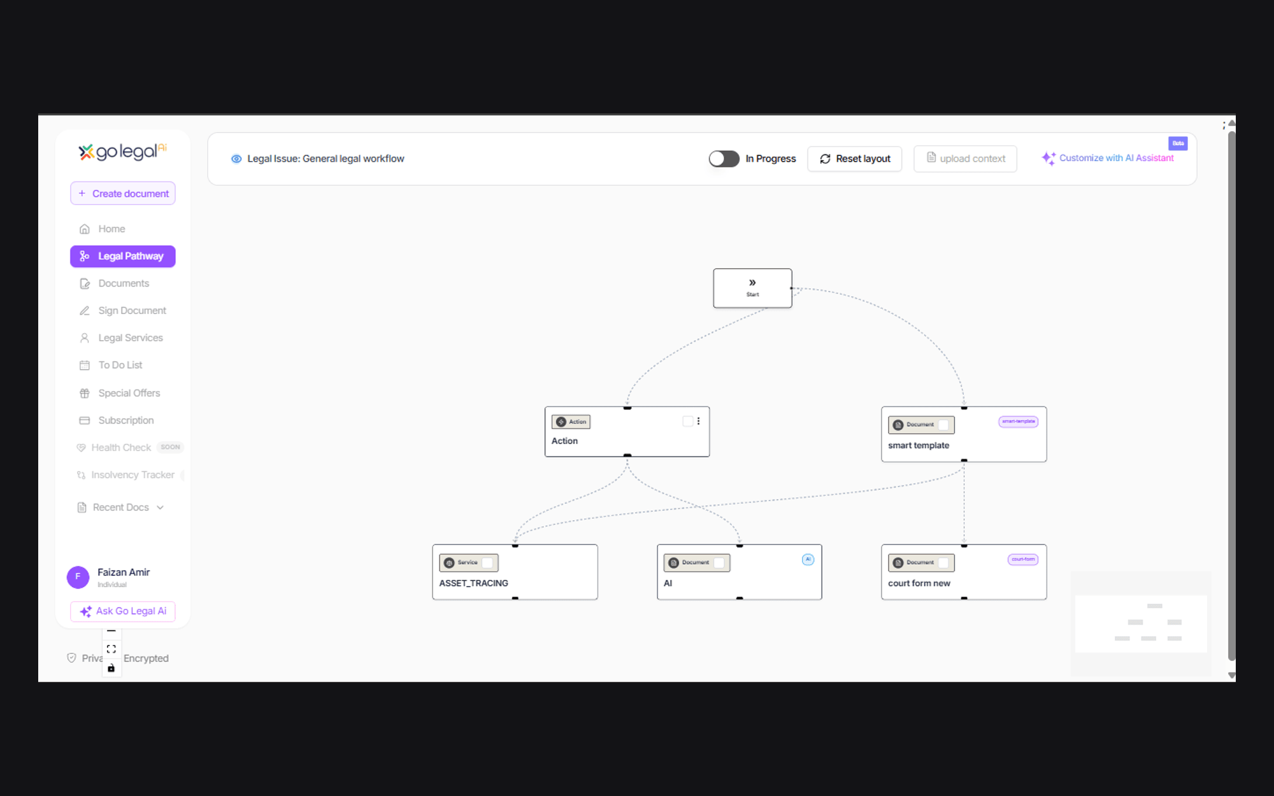
Task: Click the workflow minimap
Action: [x=1141, y=624]
